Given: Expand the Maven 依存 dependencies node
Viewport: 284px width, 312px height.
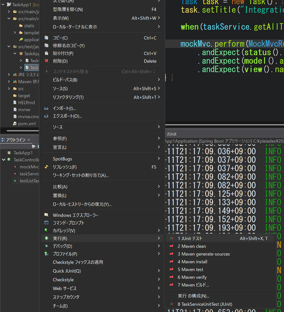Looking at the screenshot, I should tap(9, 82).
